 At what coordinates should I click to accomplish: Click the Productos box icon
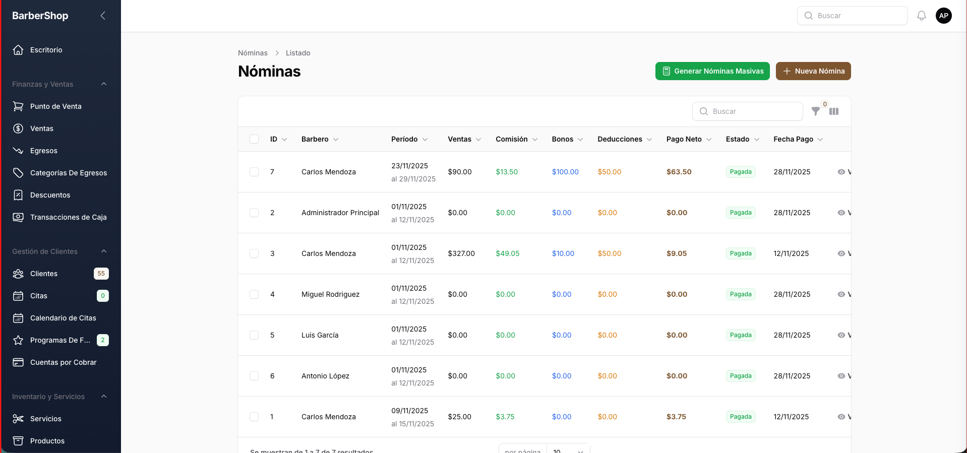(18, 441)
